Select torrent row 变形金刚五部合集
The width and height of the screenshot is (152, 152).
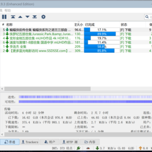[76, 38]
